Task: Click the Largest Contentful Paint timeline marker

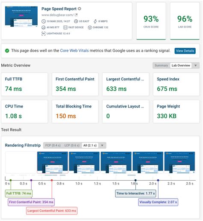Action: point(52,180)
